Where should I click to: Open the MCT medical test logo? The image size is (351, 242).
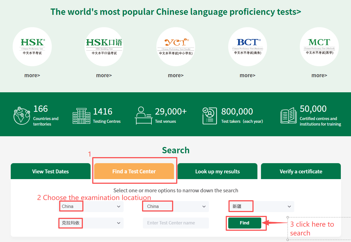pyautogui.click(x=319, y=47)
